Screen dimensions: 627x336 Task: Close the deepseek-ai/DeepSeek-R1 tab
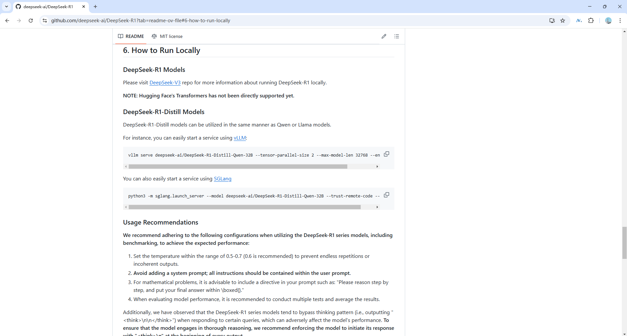click(84, 7)
